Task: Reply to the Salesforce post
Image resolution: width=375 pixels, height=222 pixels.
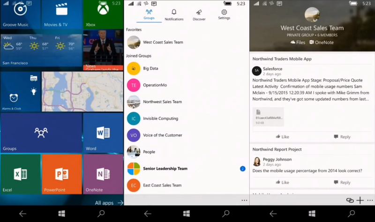Action: pyautogui.click(x=342, y=137)
